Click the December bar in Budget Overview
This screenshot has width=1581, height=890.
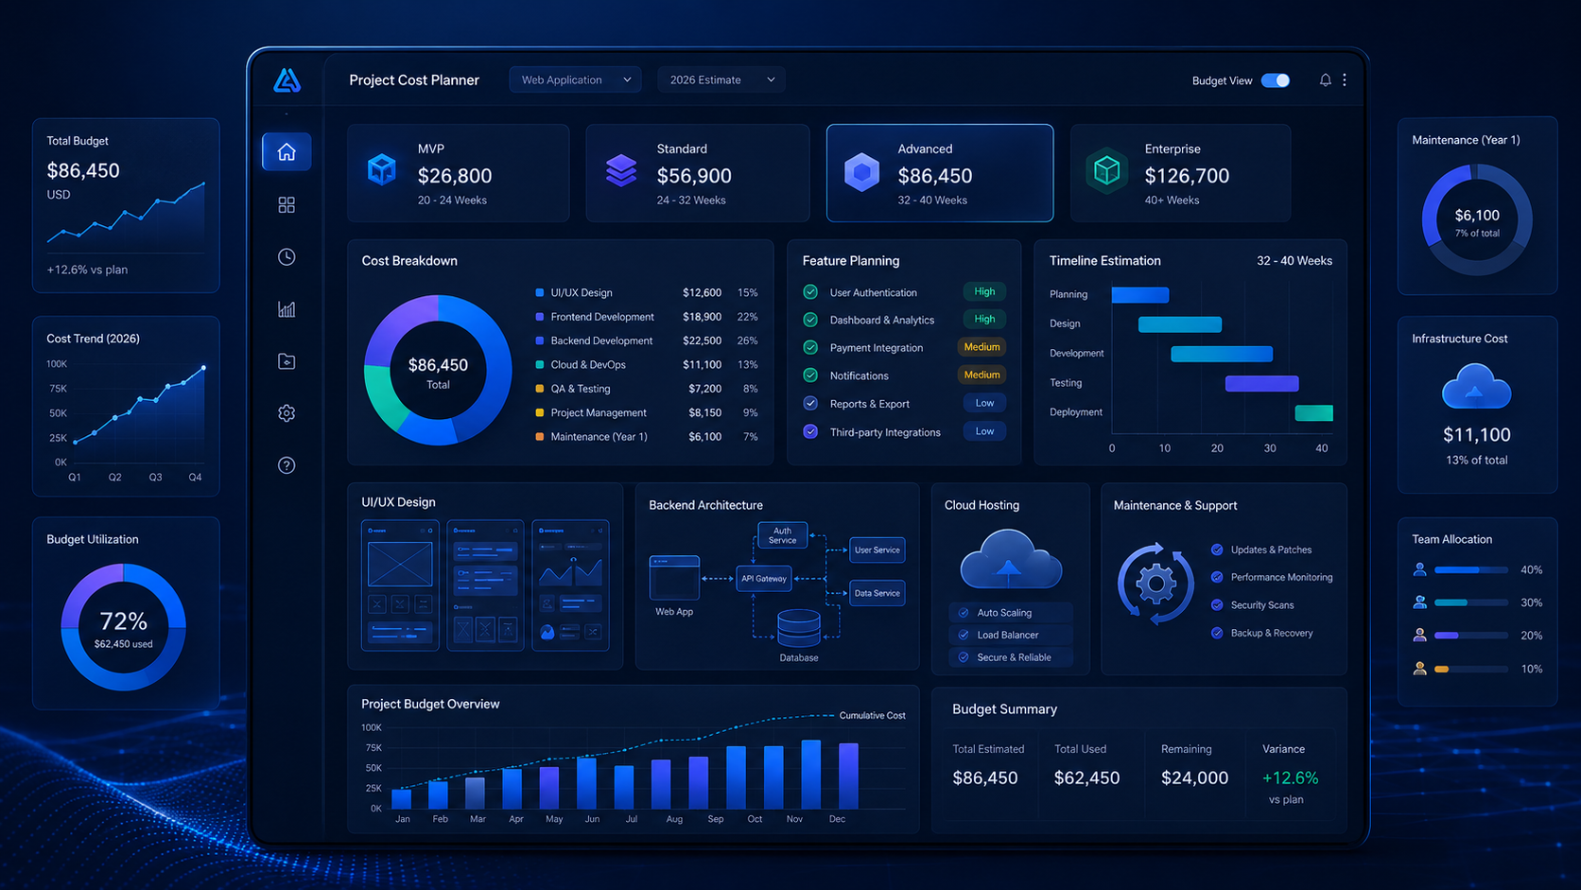pos(848,776)
